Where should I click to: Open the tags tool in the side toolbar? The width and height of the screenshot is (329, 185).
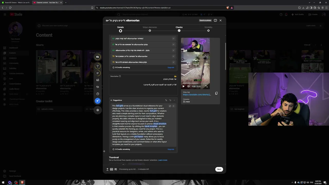[x=98, y=87]
